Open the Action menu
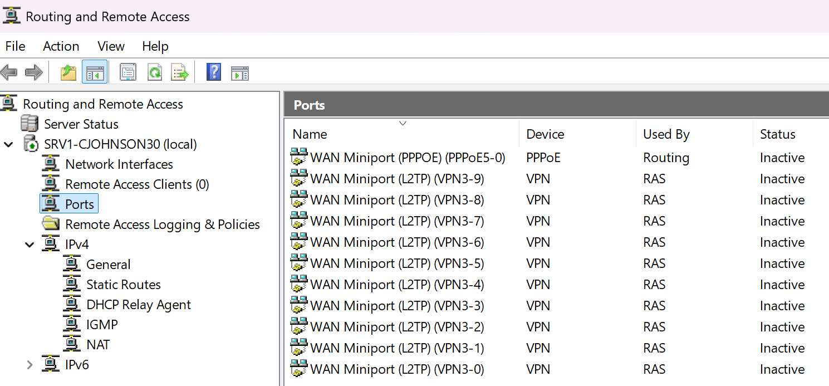This screenshot has height=386, width=829. pos(61,46)
